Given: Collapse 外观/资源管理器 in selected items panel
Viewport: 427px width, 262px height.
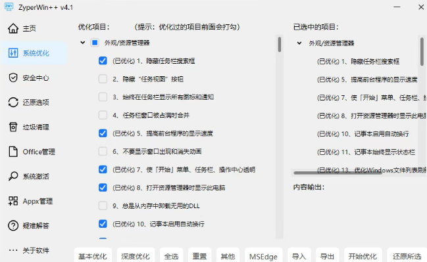Looking at the screenshot, I should click(x=299, y=43).
